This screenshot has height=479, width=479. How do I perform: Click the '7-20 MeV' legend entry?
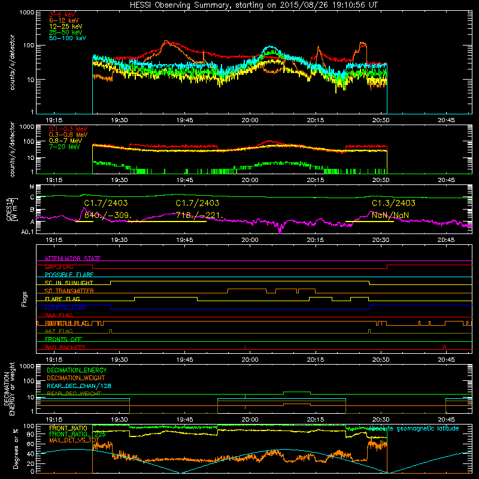click(x=65, y=147)
